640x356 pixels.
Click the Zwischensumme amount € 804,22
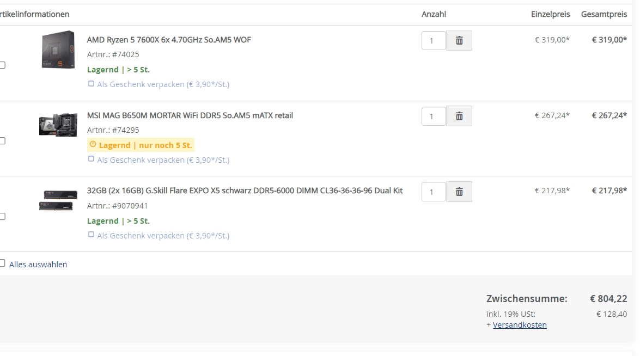[x=608, y=298]
